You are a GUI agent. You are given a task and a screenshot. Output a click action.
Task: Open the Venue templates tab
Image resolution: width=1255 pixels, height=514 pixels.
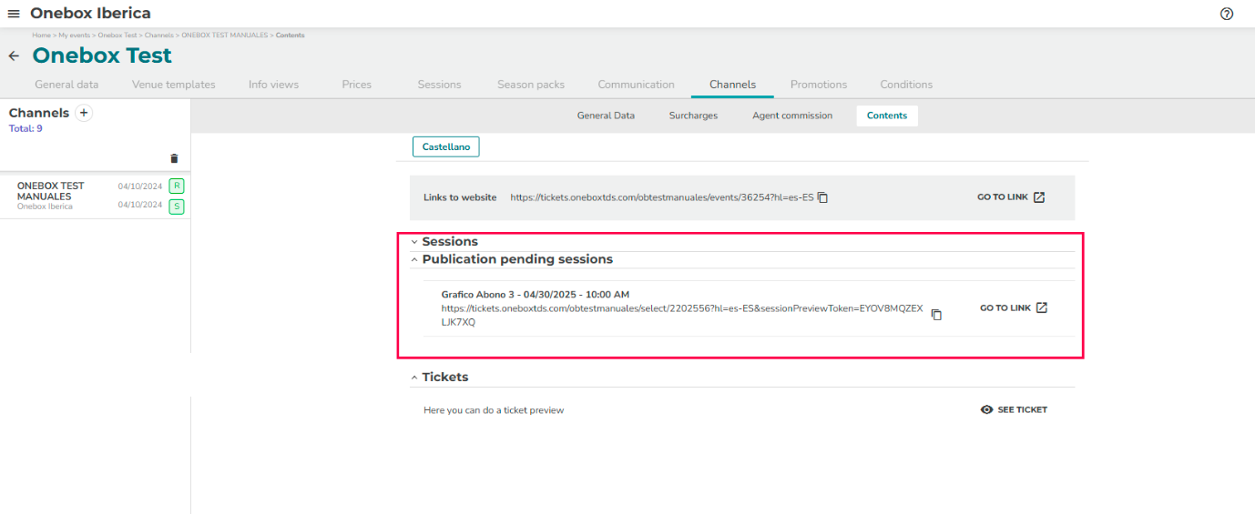(x=173, y=85)
